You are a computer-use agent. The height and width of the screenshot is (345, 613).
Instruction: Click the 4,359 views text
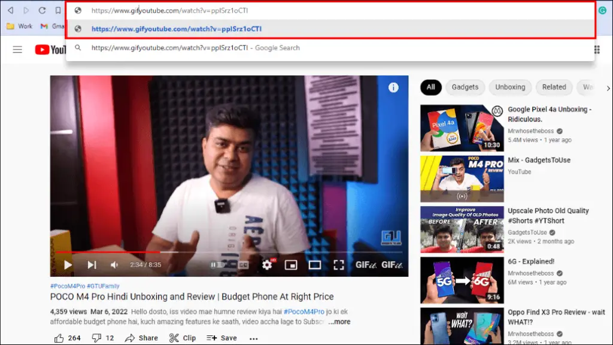point(68,311)
